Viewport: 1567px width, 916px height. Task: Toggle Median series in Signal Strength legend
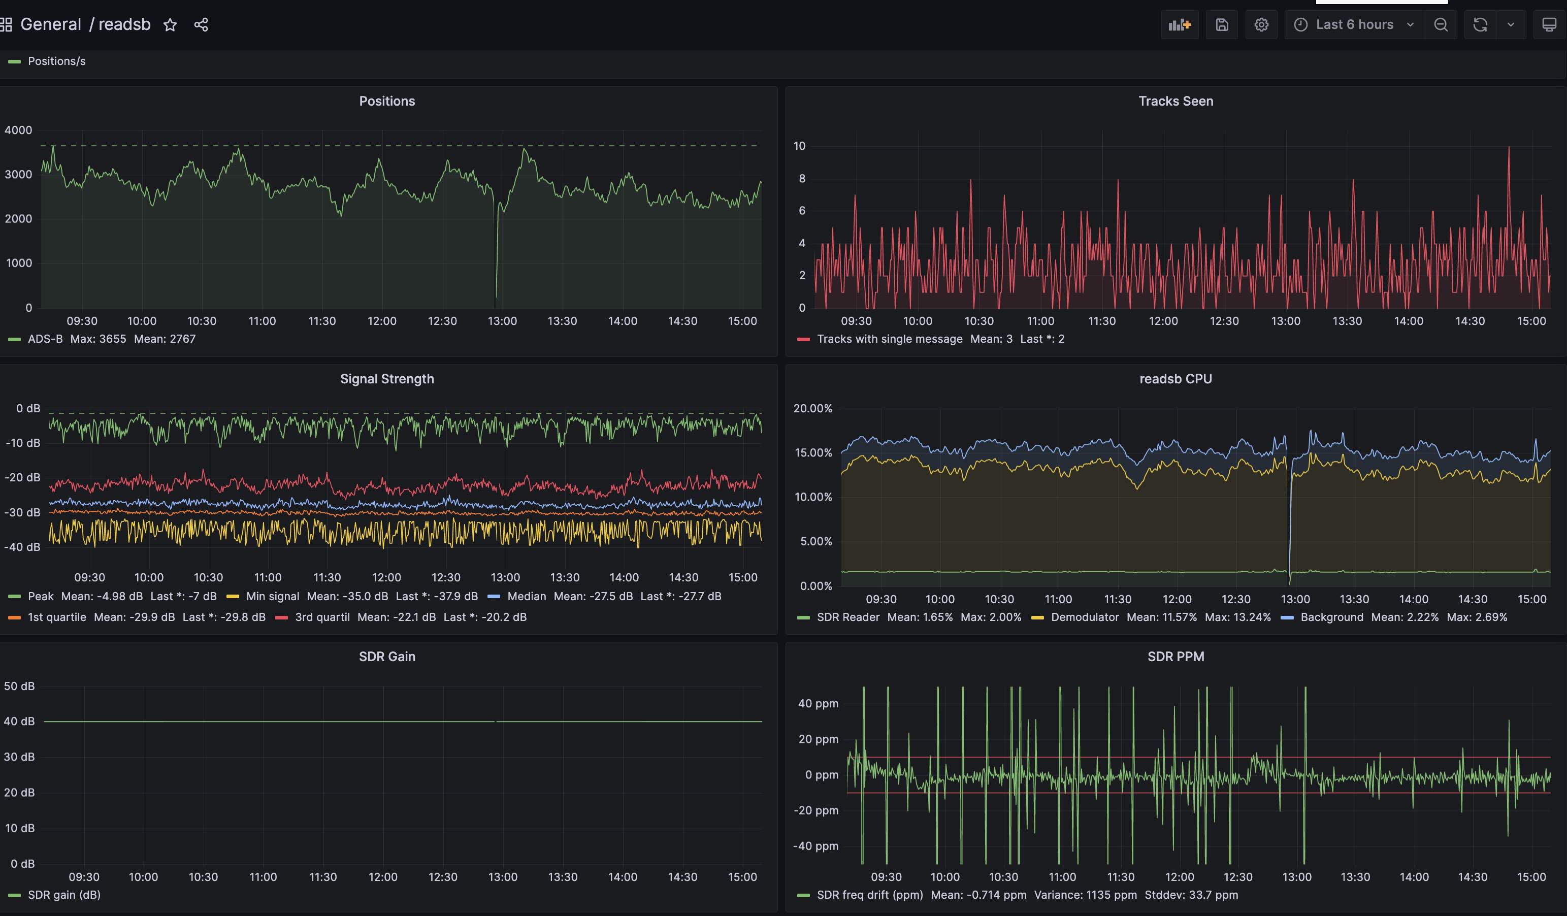[x=526, y=596]
